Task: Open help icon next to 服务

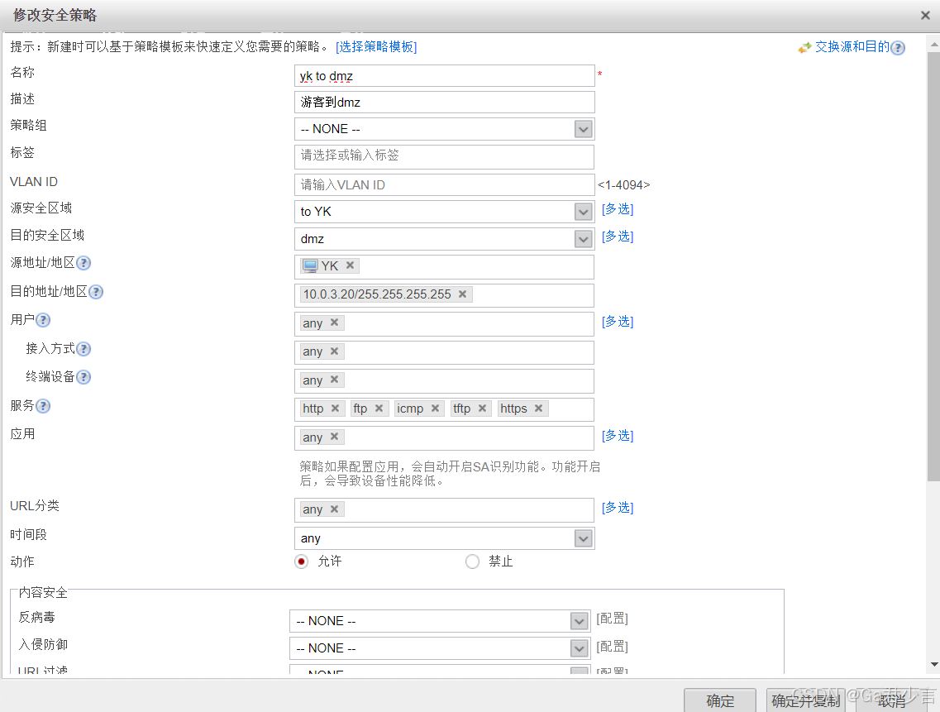Action: 43,406
